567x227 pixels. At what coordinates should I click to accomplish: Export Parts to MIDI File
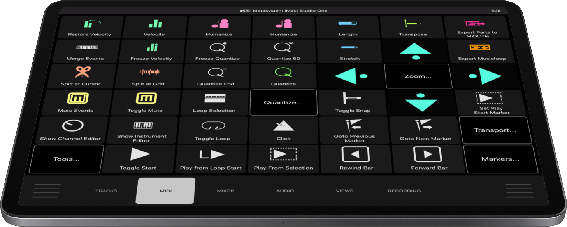click(x=476, y=27)
